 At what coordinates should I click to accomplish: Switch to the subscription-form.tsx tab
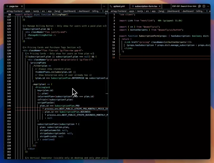pyautogui.click(x=146, y=6)
